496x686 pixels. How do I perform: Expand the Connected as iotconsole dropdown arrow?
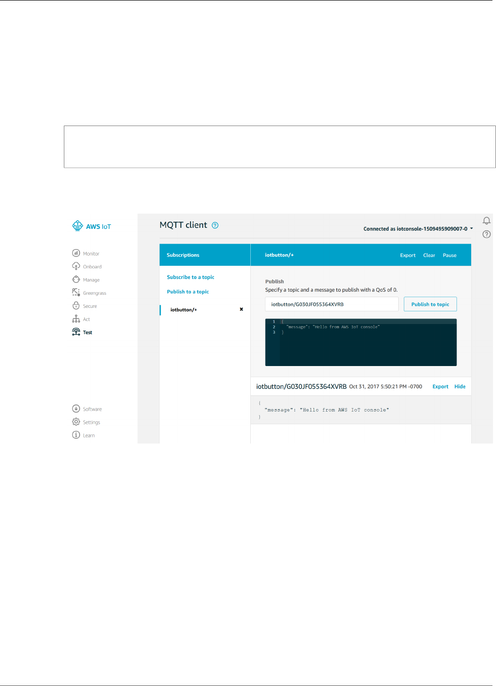[x=472, y=229]
